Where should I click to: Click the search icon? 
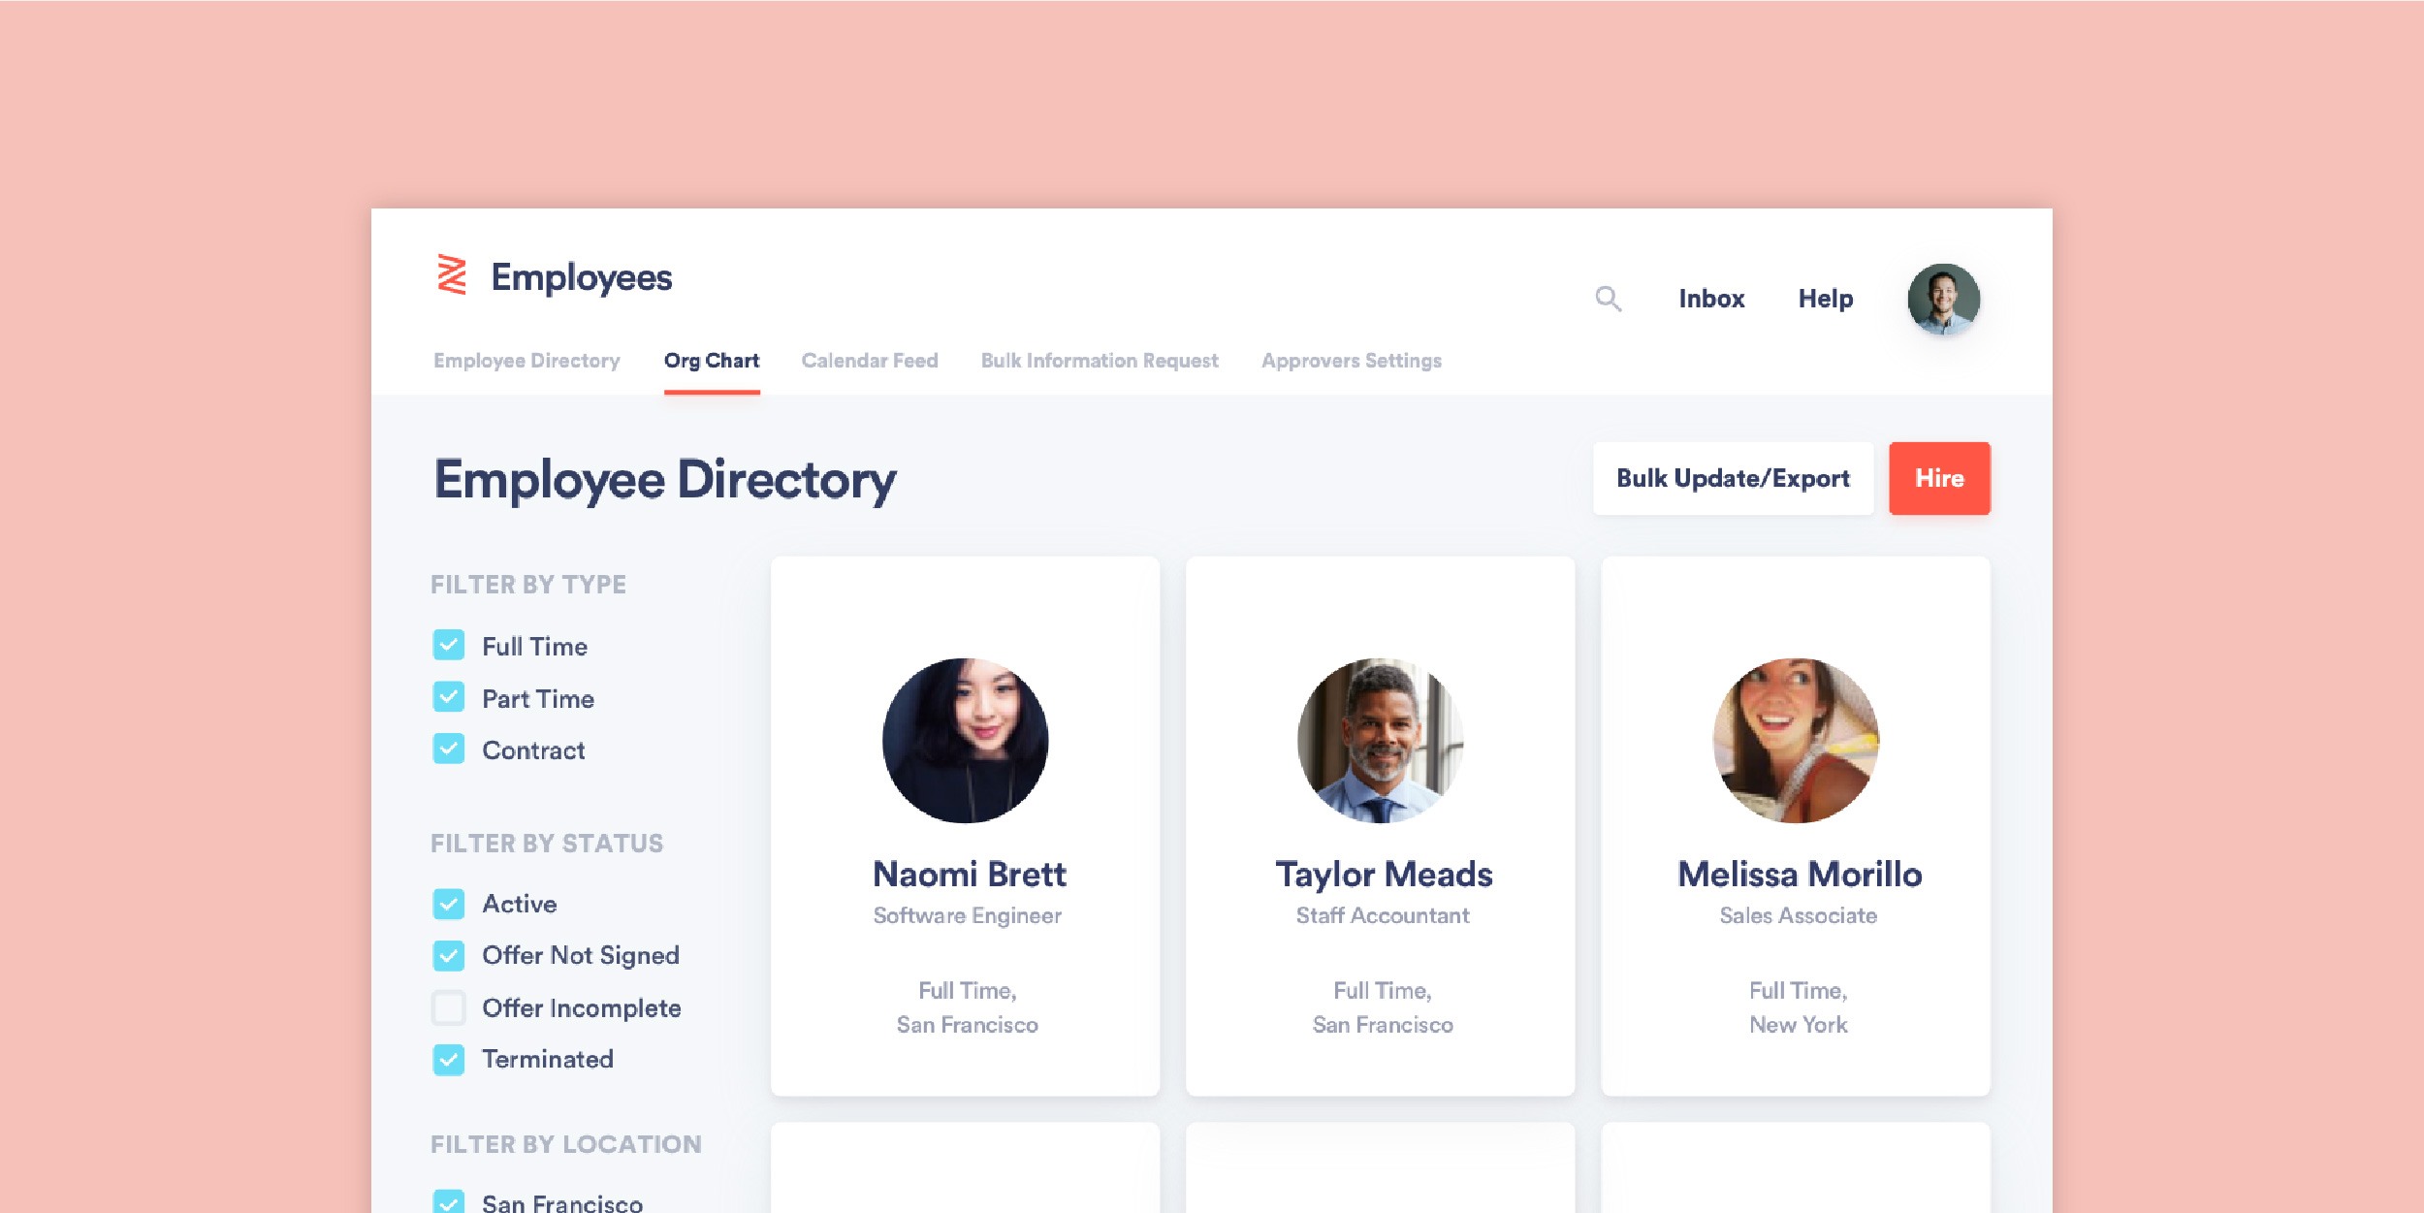[1609, 299]
